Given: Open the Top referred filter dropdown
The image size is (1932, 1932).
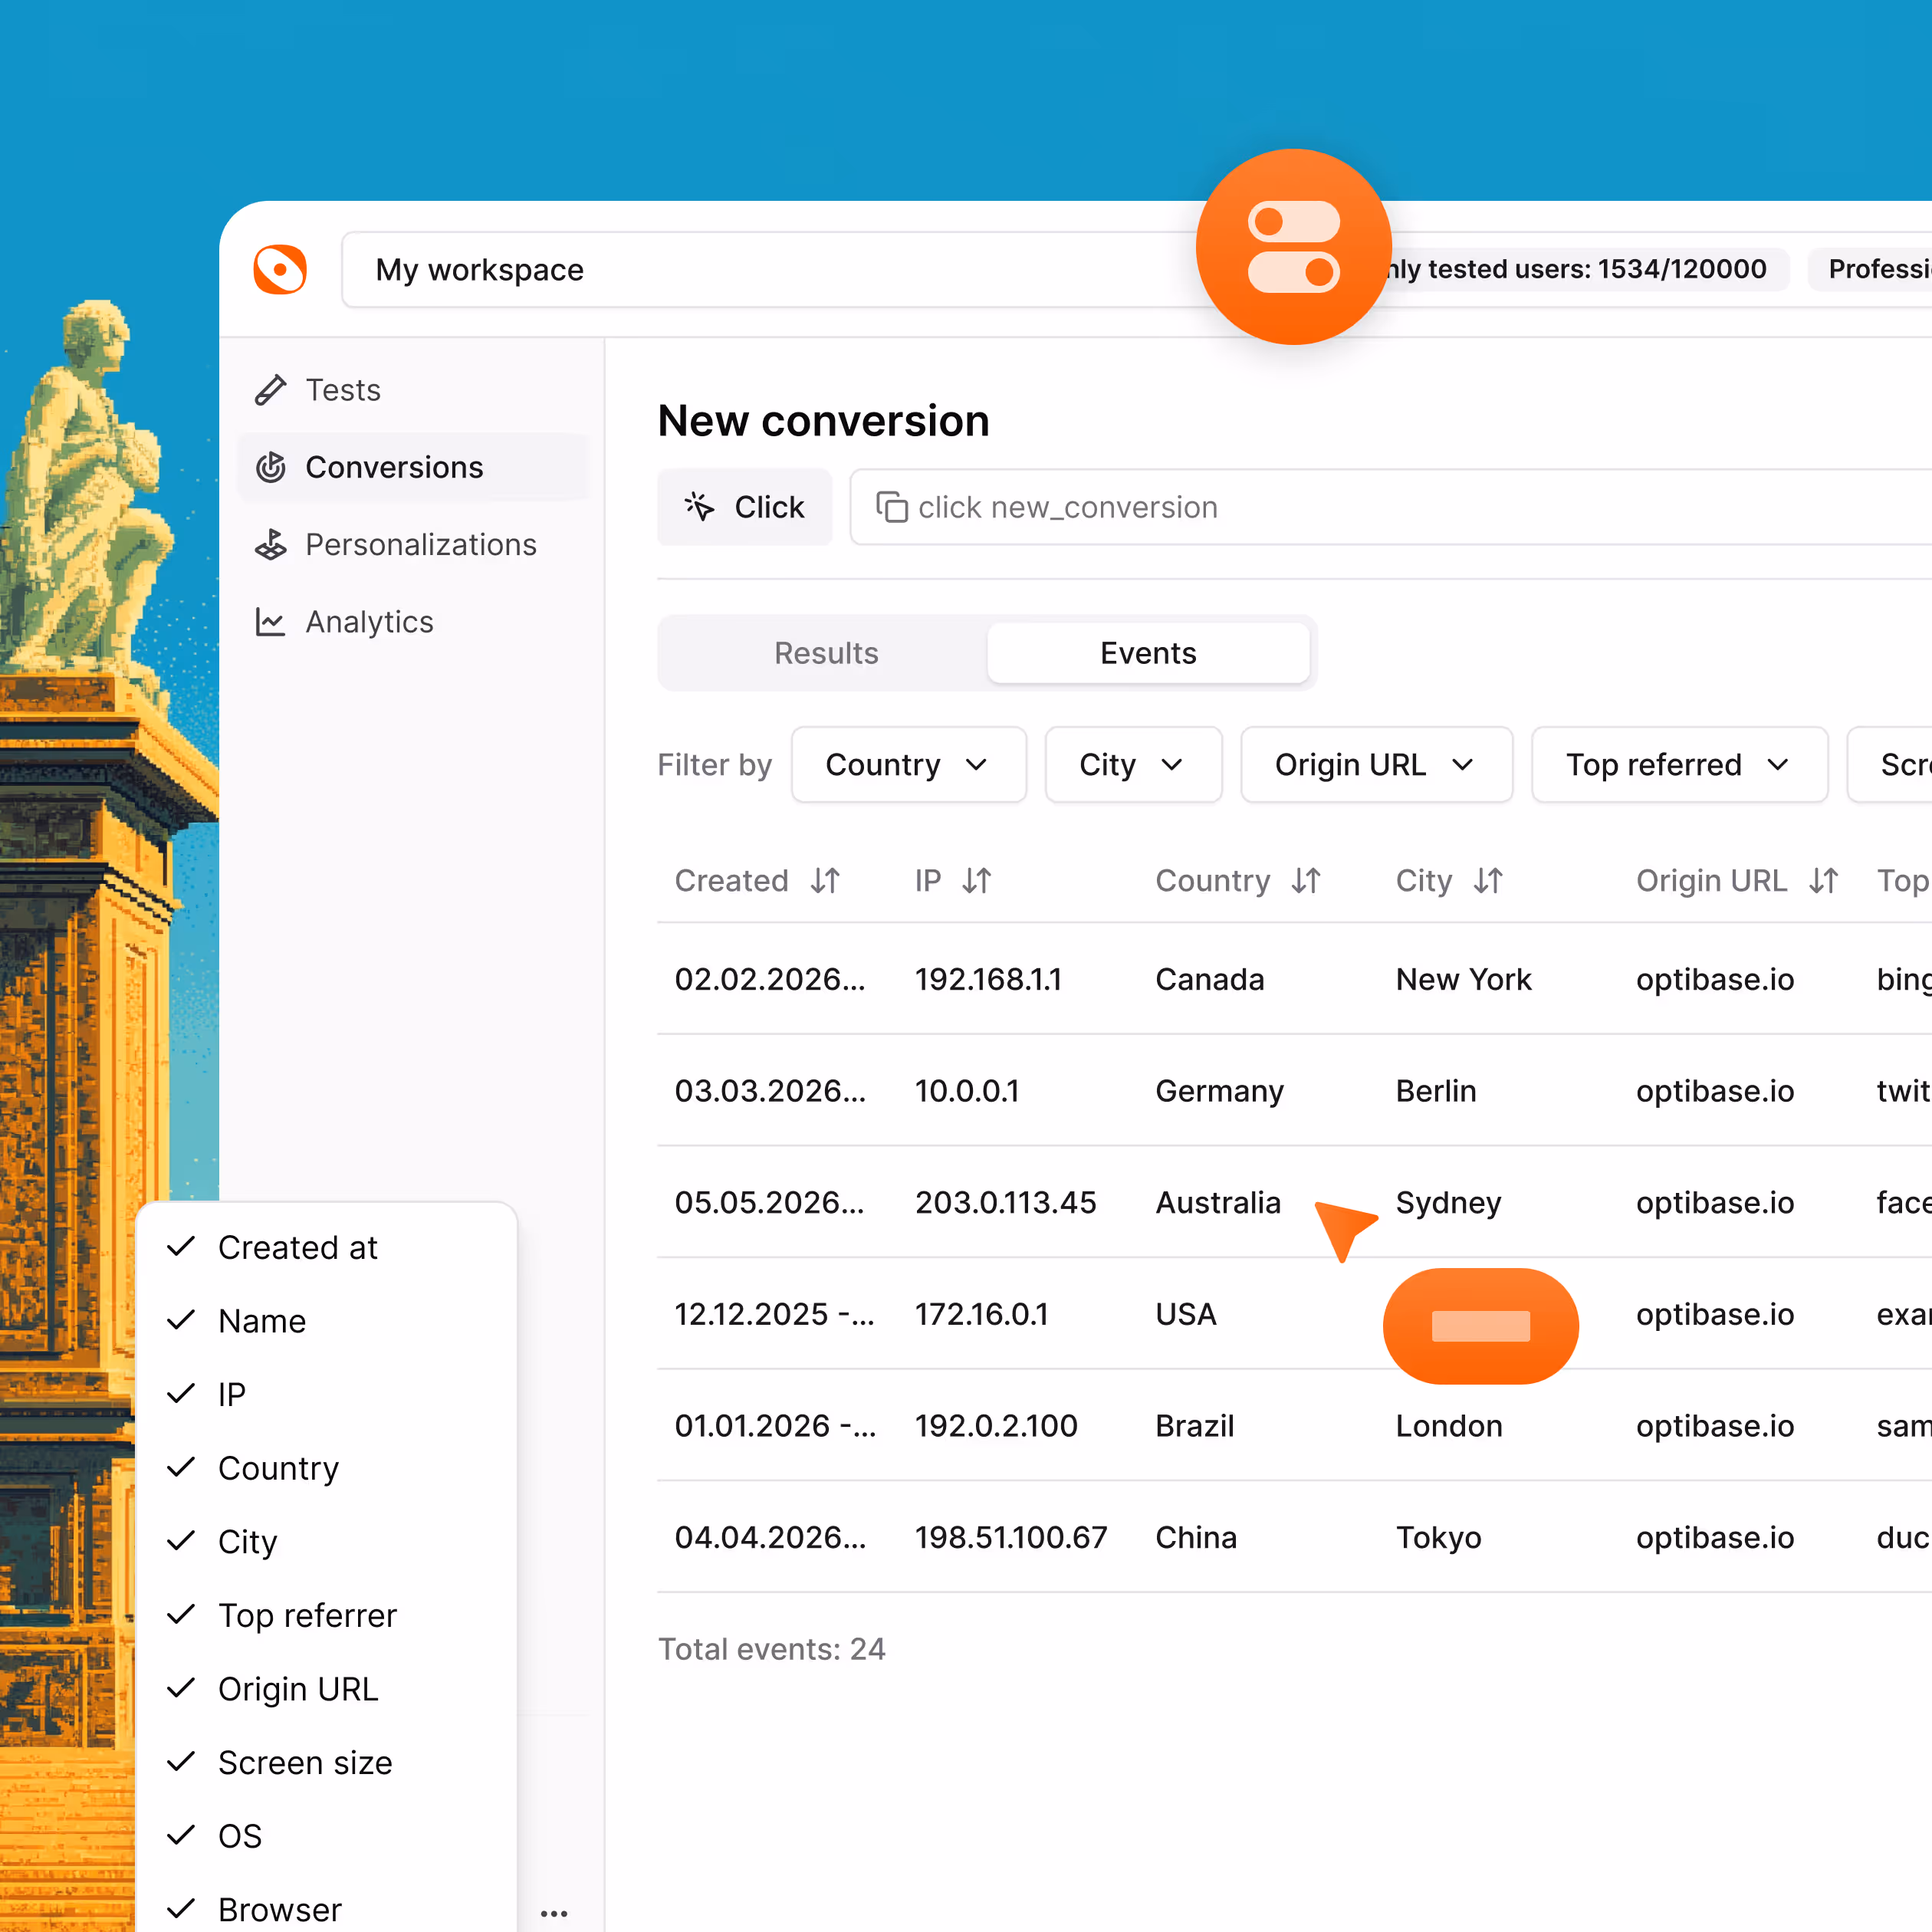Looking at the screenshot, I should [x=1678, y=765].
